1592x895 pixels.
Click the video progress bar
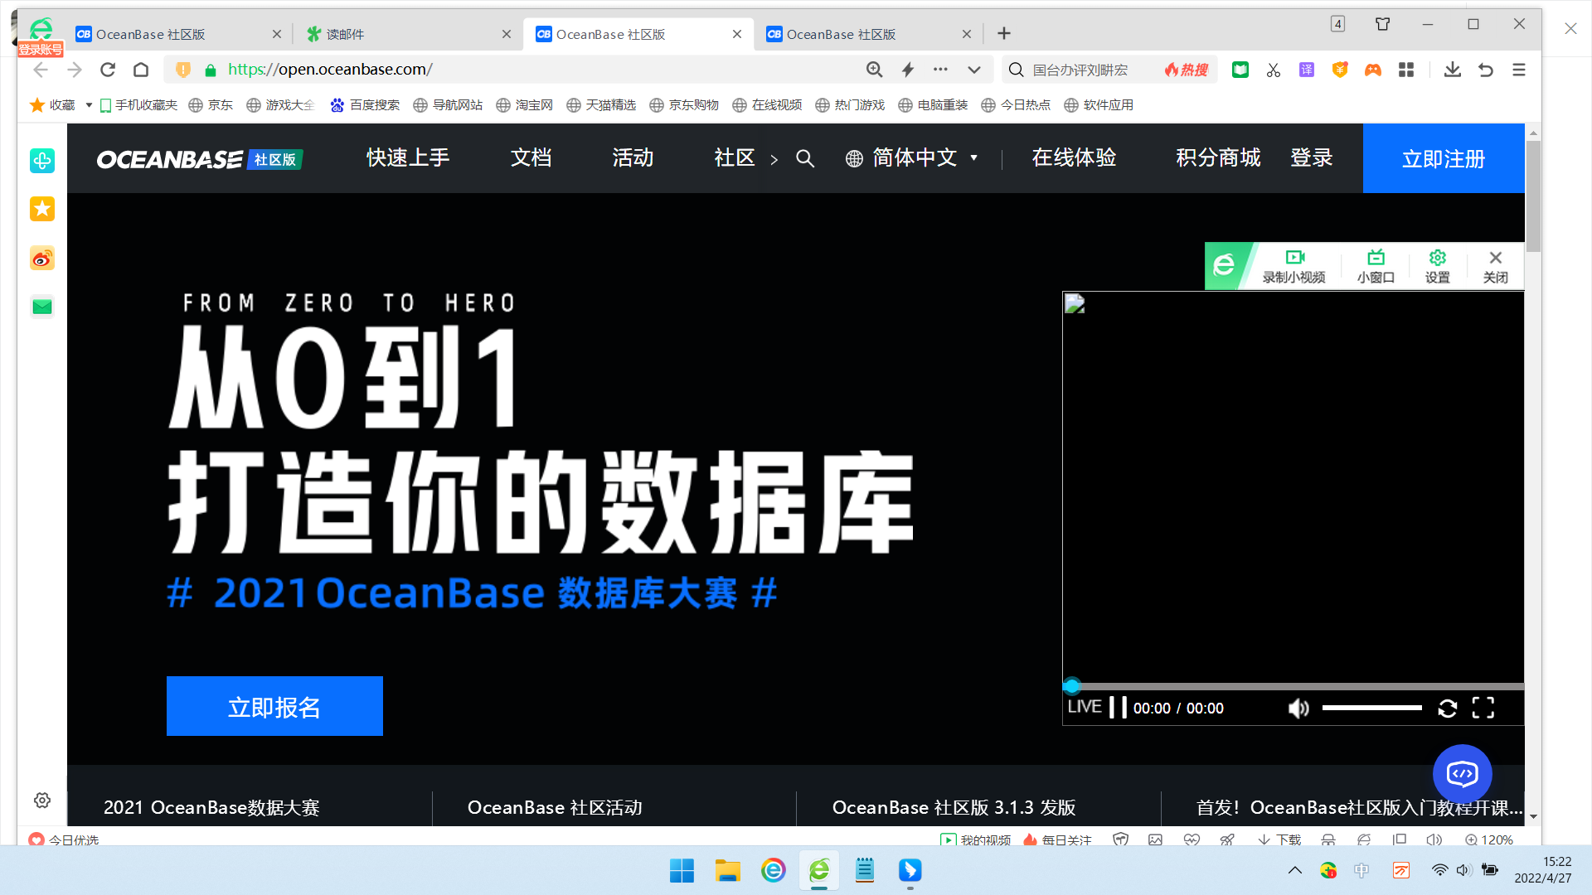pos(1293,686)
